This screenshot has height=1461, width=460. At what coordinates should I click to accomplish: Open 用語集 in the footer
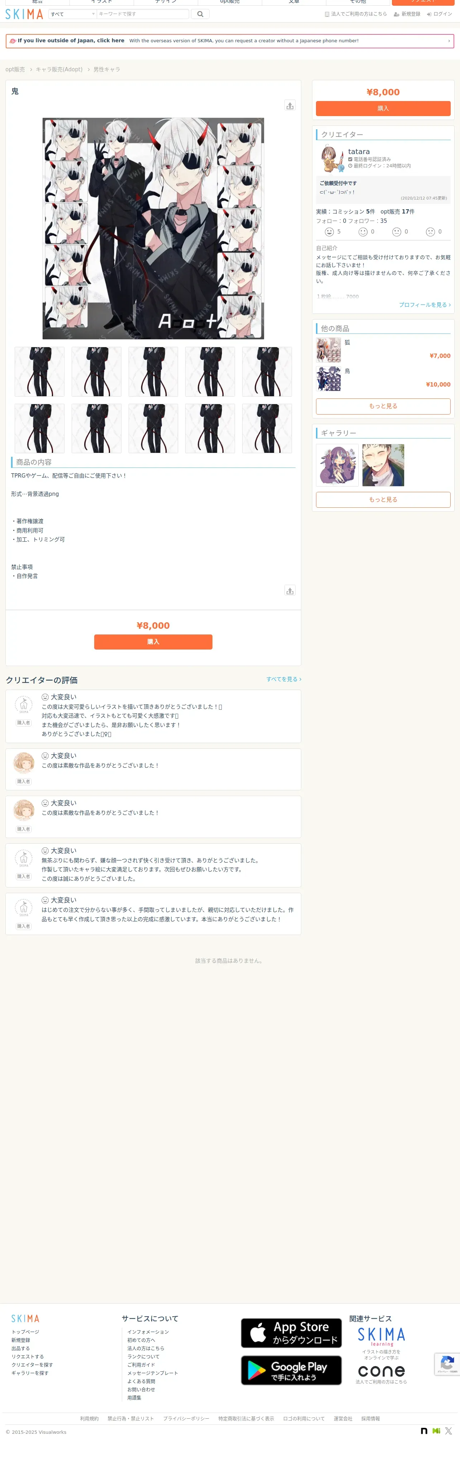tap(134, 1398)
